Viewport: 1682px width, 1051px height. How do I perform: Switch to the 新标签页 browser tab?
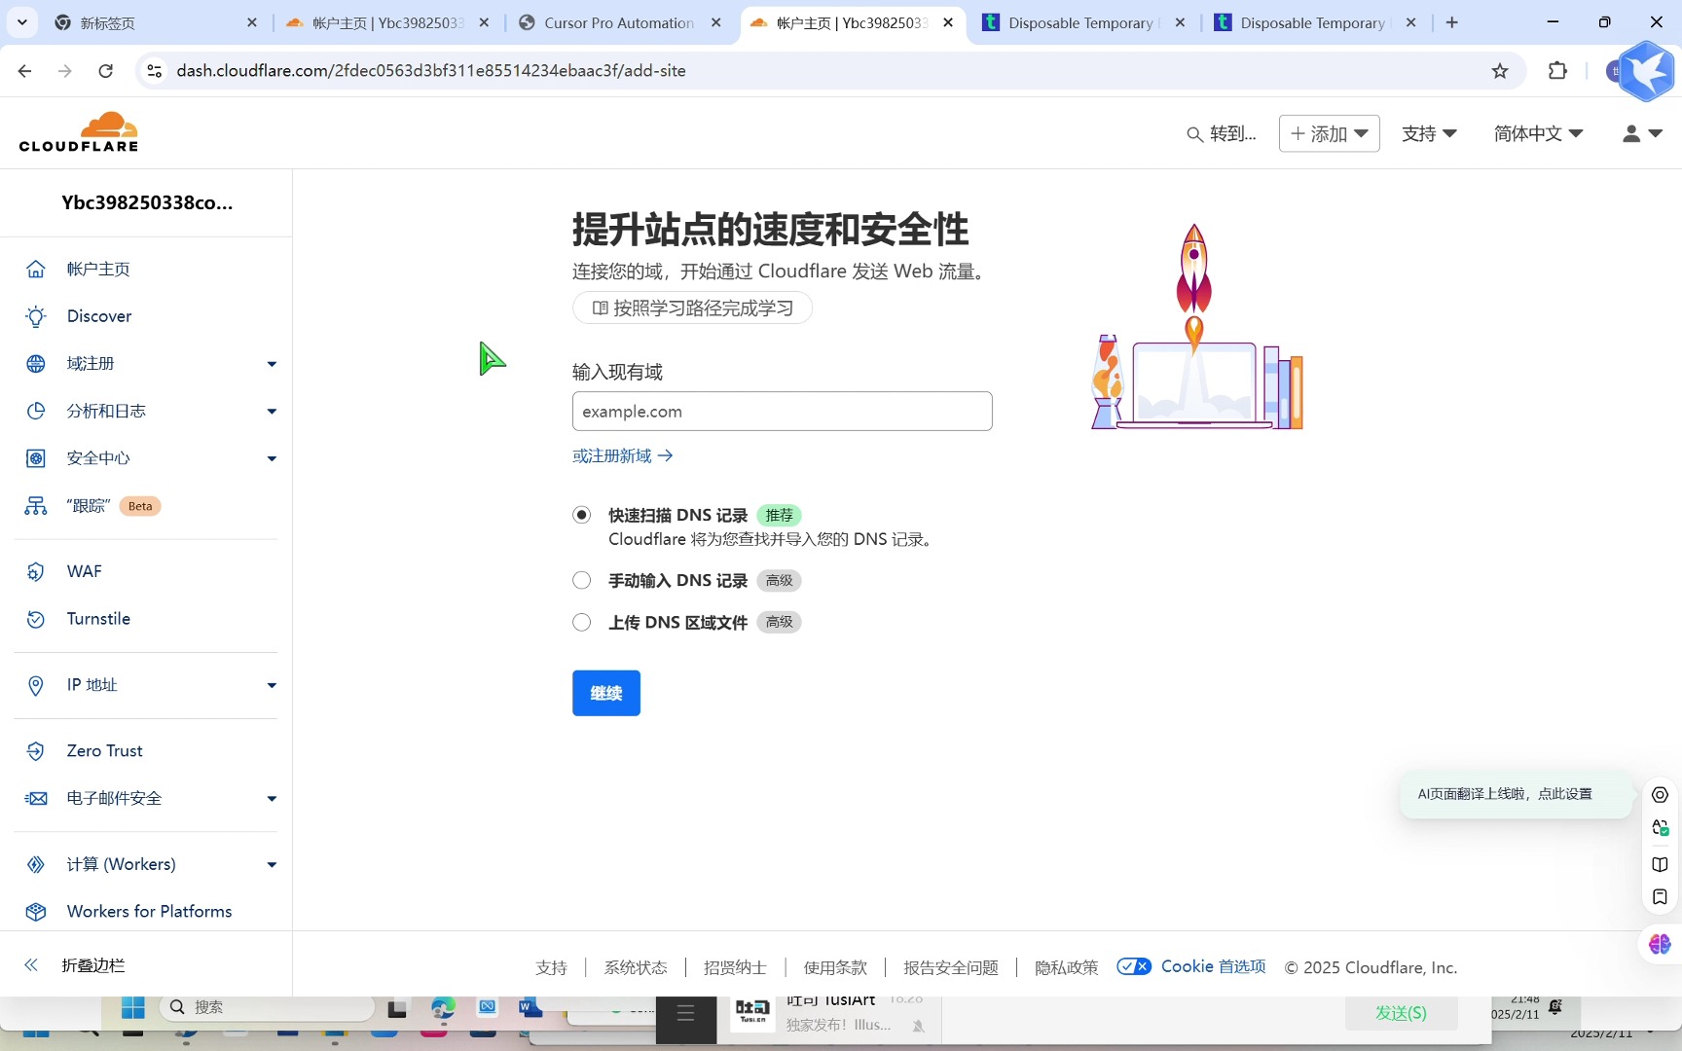pos(156,22)
